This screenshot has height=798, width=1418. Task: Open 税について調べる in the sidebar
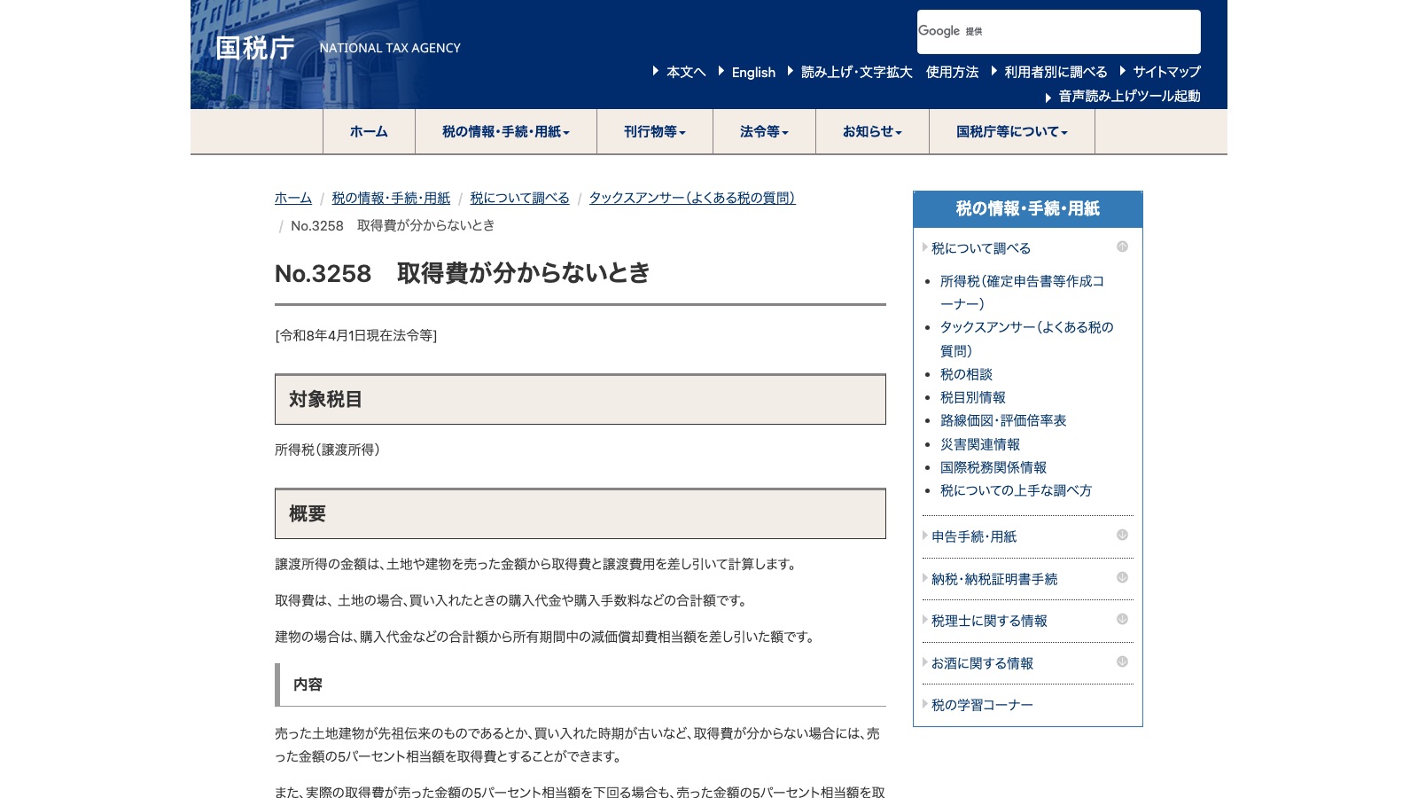coord(981,248)
